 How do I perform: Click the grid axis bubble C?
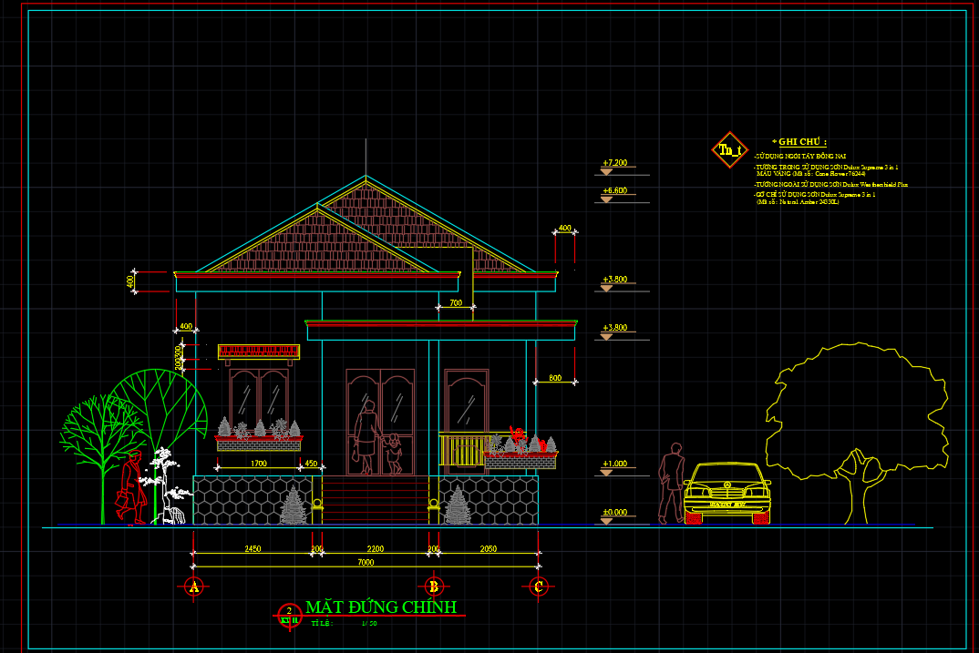[539, 587]
